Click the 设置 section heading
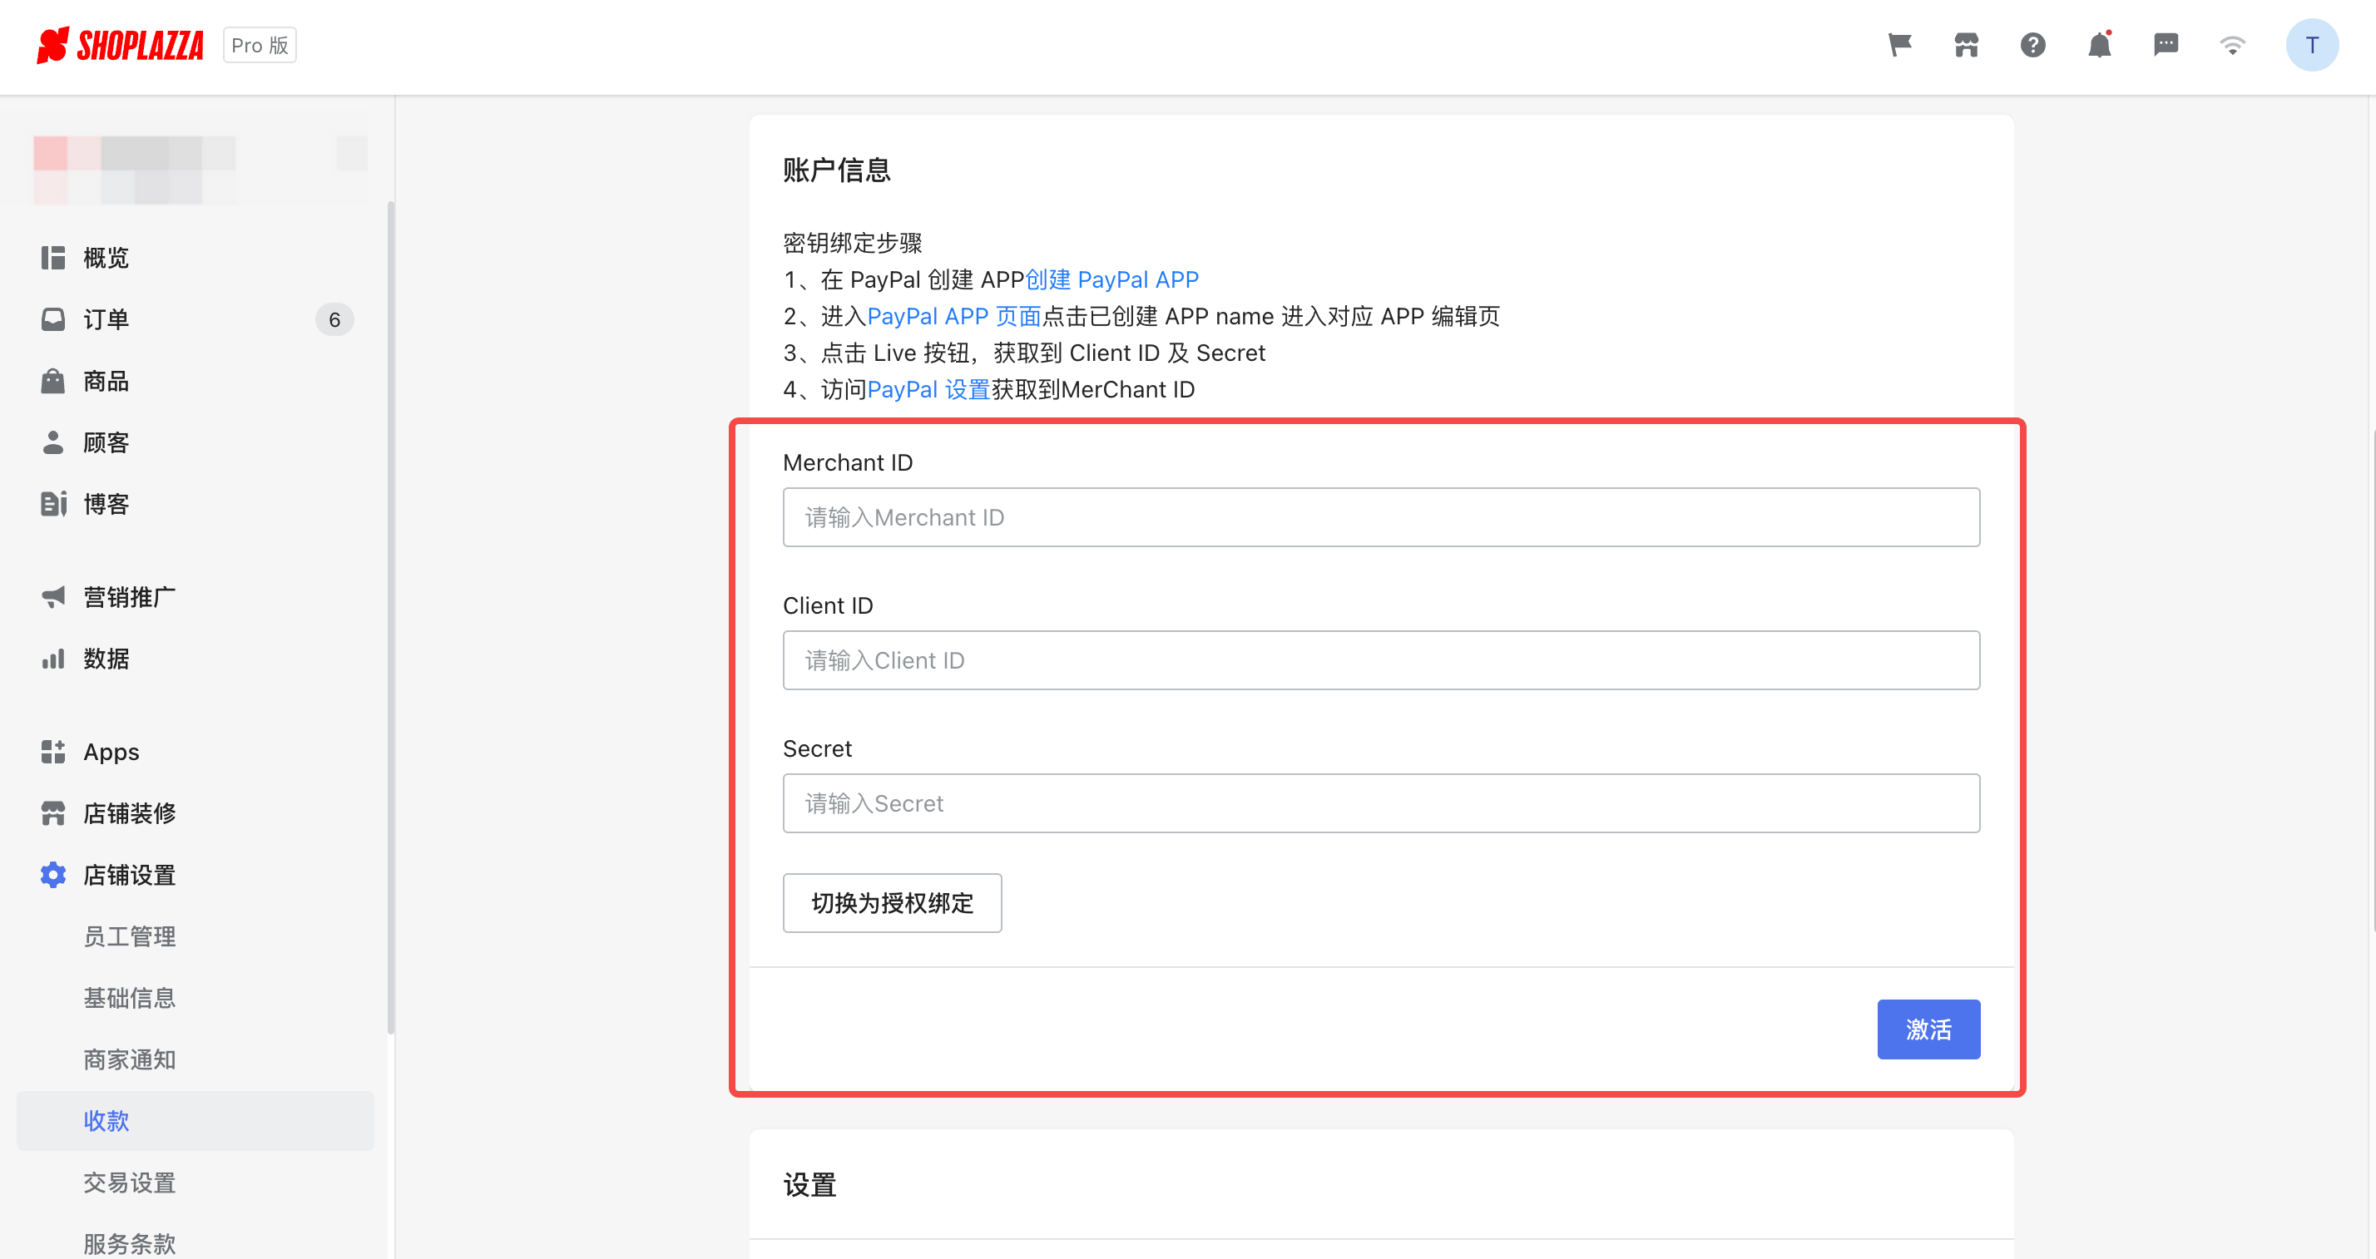This screenshot has height=1259, width=2376. [x=809, y=1185]
